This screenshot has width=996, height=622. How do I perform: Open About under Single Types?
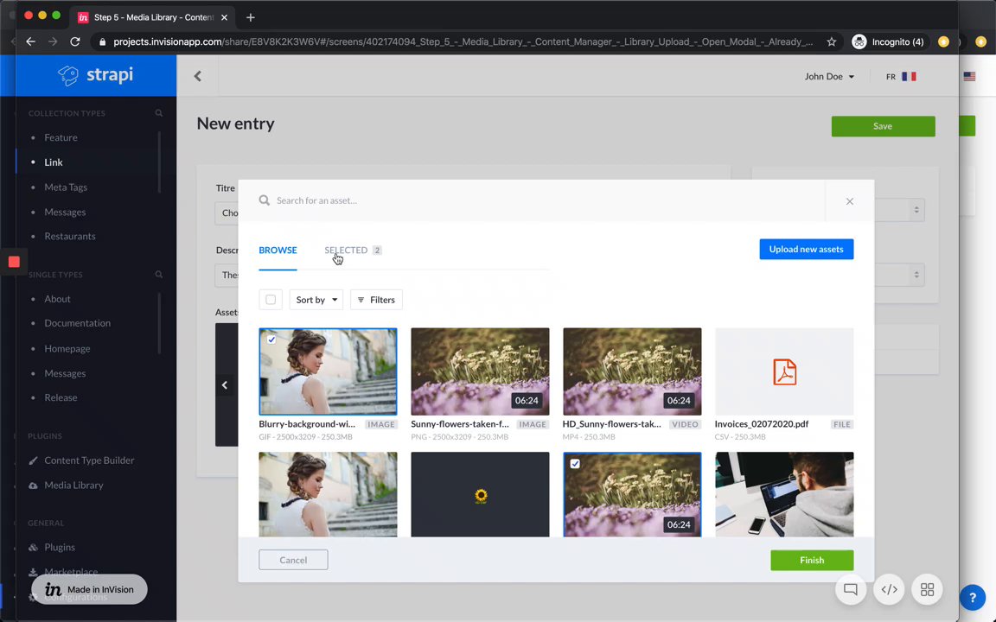pyautogui.click(x=57, y=299)
